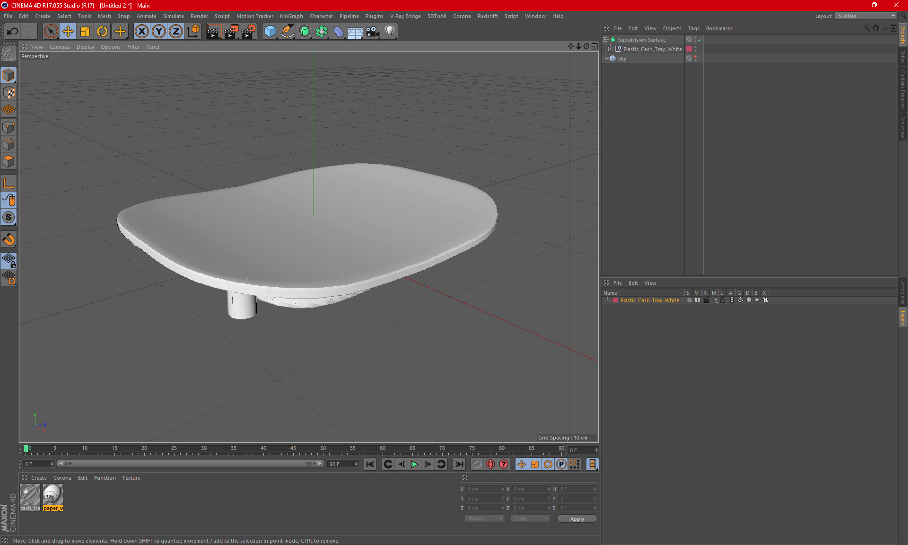Toggle Subdivision Surface green enable checkmark
Image resolution: width=908 pixels, height=545 pixels.
click(x=700, y=40)
